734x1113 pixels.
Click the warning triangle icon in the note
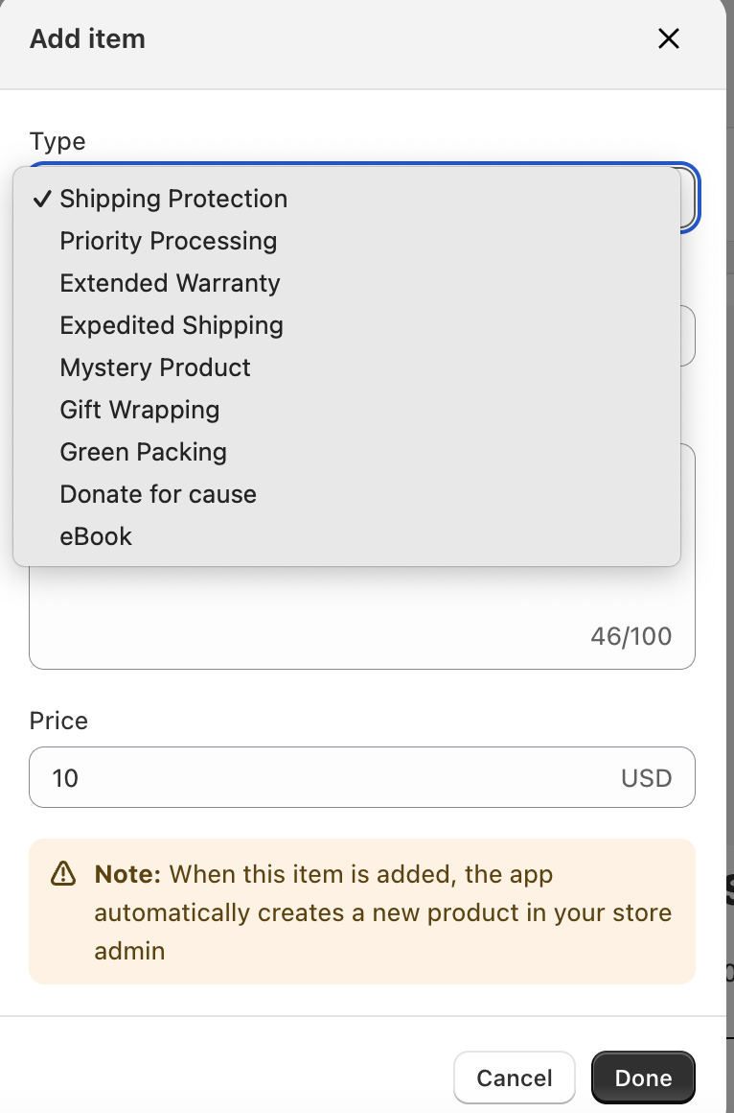[x=63, y=873]
